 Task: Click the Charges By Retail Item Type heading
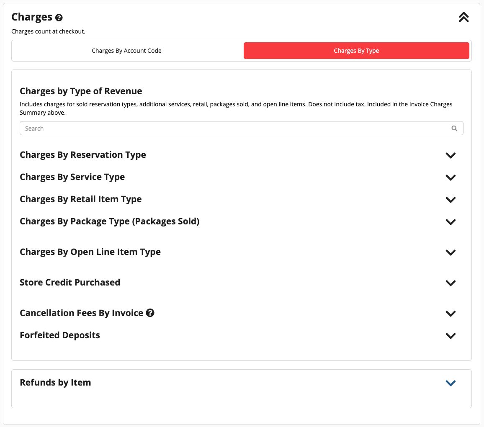[80, 199]
